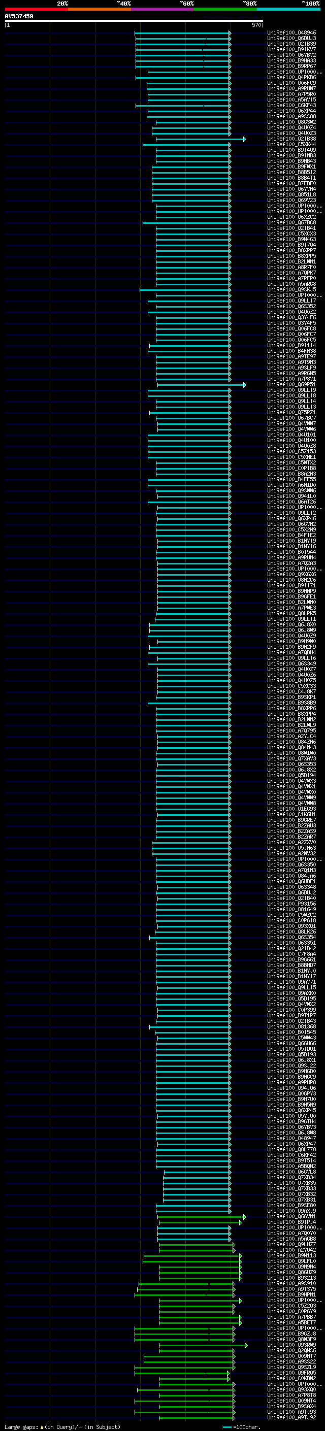Click the purple ~60% identity legend segment
Screen dimensions: 325x1431
(163, 9)
